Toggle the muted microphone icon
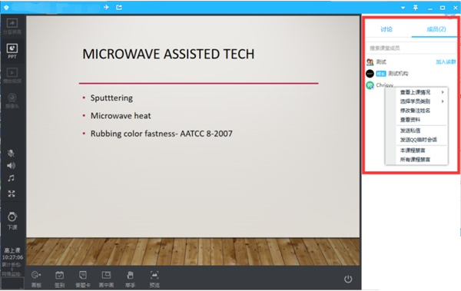The height and width of the screenshot is (291, 461). [x=12, y=153]
